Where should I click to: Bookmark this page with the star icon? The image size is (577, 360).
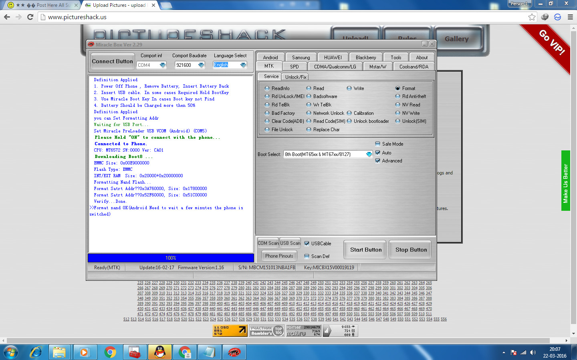pos(532,17)
